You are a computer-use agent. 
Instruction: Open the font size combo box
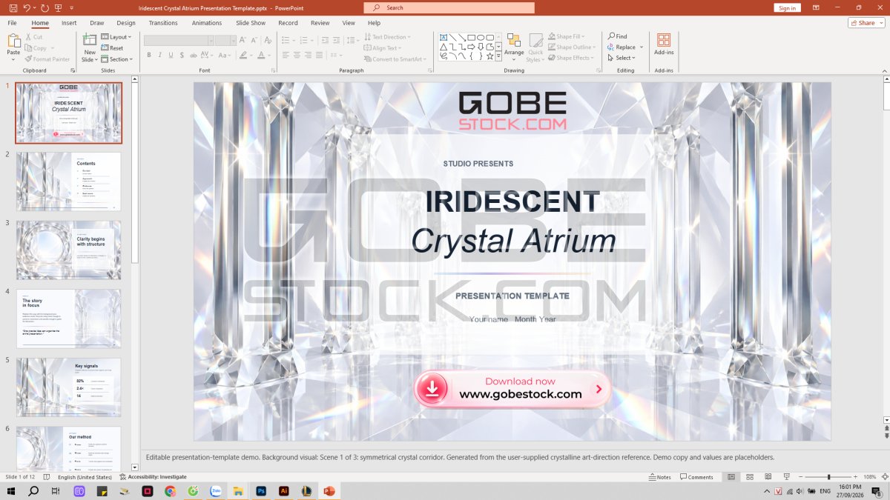[225, 40]
